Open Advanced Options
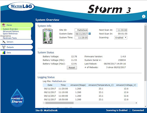Screen dimensions: 147x113 (x=11, y=31)
